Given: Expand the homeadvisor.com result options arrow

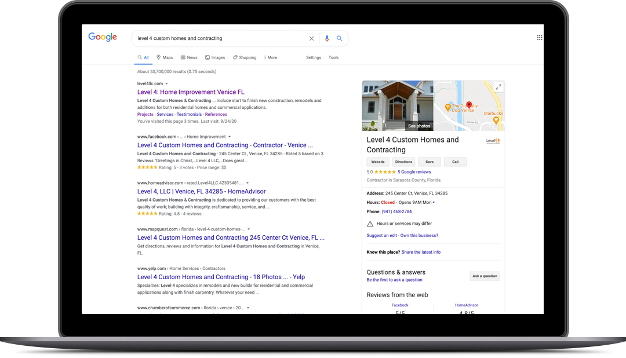Looking at the screenshot, I should [247, 183].
